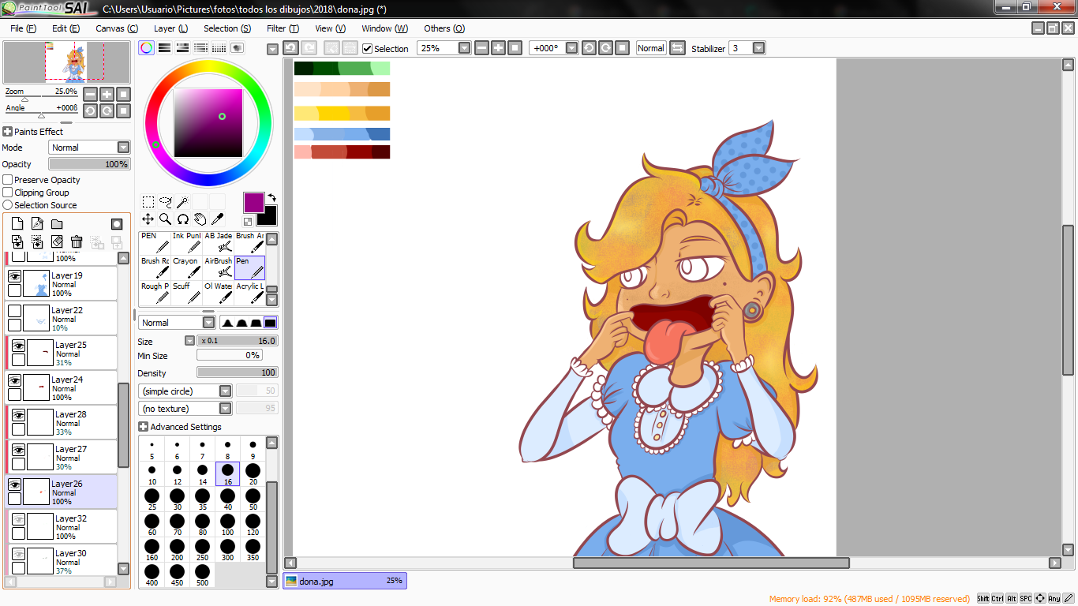The height and width of the screenshot is (606, 1078).
Task: Select the Lasso selection tool
Action: pos(165,202)
